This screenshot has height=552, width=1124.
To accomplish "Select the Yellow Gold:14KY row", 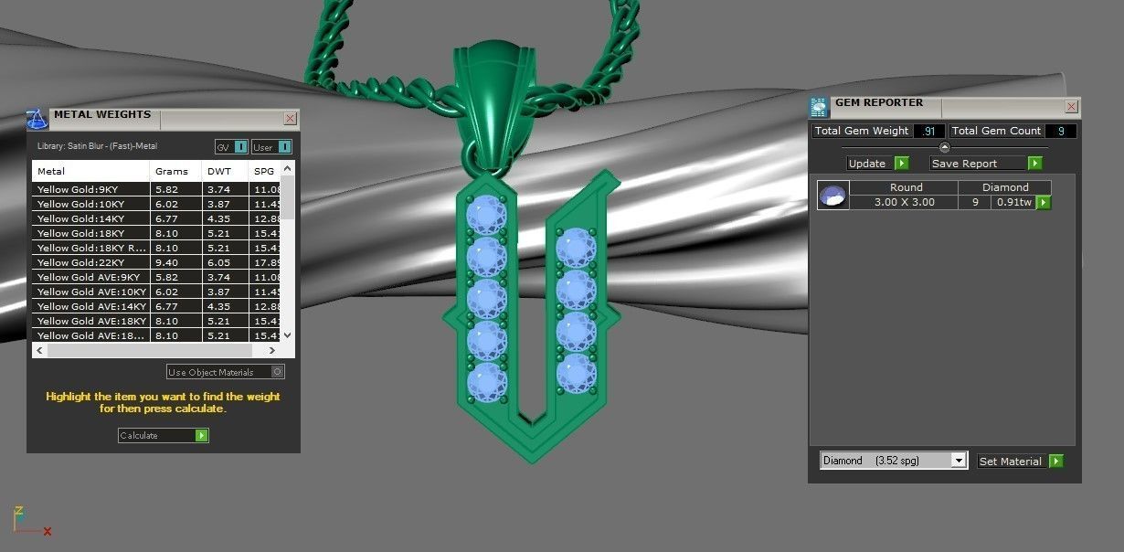I will click(156, 218).
